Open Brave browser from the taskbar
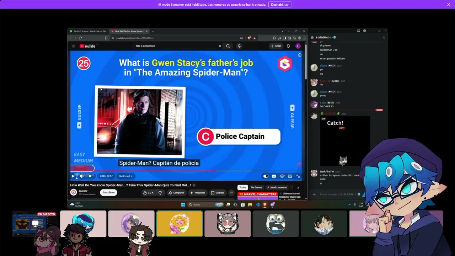This screenshot has width=455, height=256. (x=265, y=204)
